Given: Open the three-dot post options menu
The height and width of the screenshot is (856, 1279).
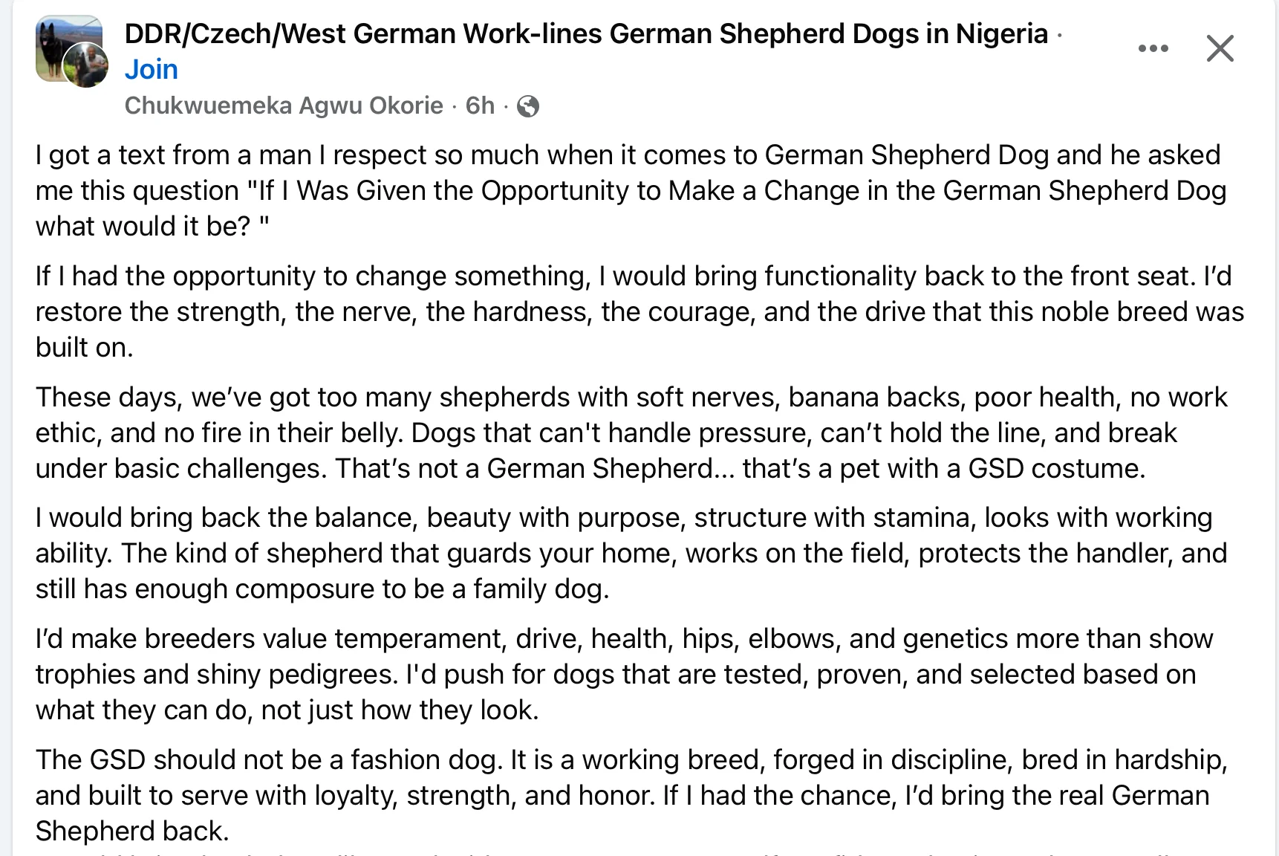Looking at the screenshot, I should tap(1153, 48).
